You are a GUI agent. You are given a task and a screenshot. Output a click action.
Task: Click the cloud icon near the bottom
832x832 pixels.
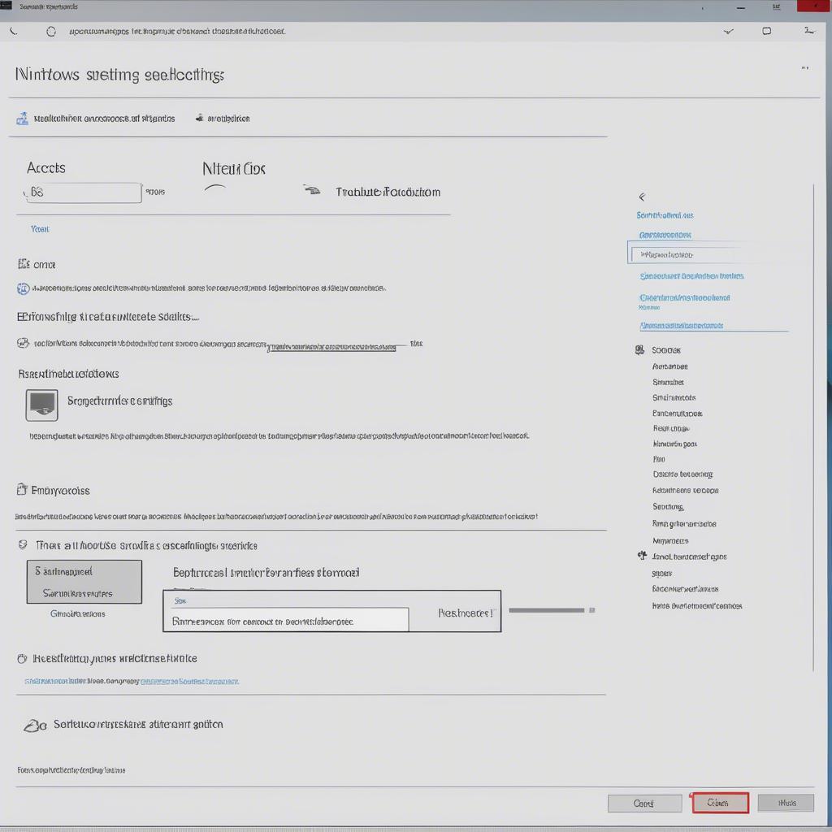(35, 726)
